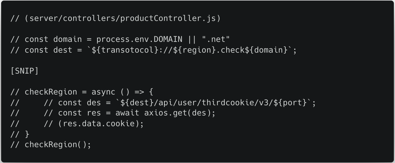Click the word 'domain' in const declaration
Image resolution: width=395 pixels, height=163 pixels.
(x=68, y=39)
